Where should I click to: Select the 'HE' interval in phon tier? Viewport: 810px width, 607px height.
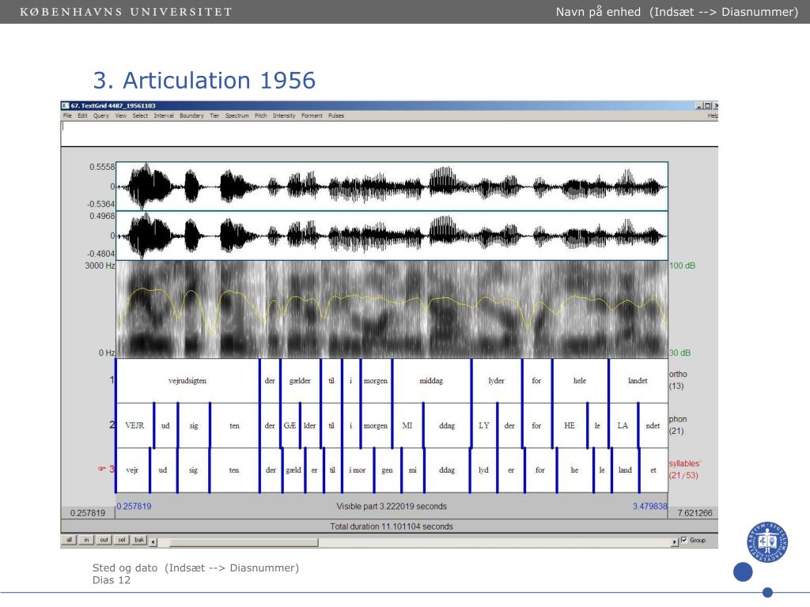click(x=570, y=426)
